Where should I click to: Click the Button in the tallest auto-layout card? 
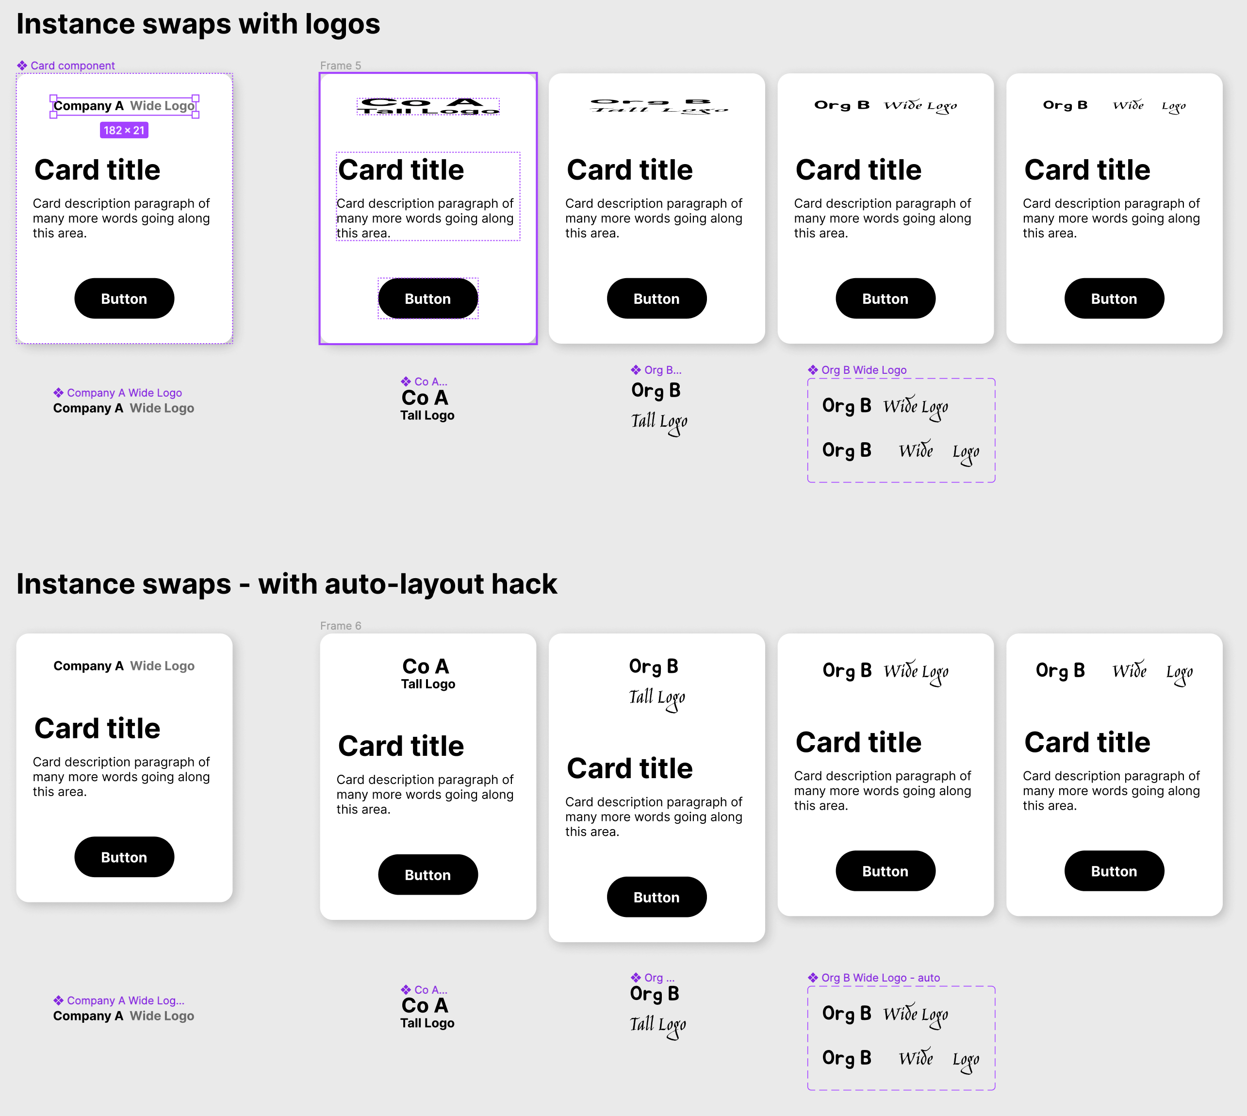pos(656,898)
